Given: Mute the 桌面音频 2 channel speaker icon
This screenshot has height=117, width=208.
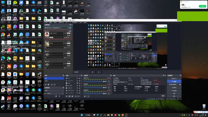Looking at the screenshot, I should point(106,94).
